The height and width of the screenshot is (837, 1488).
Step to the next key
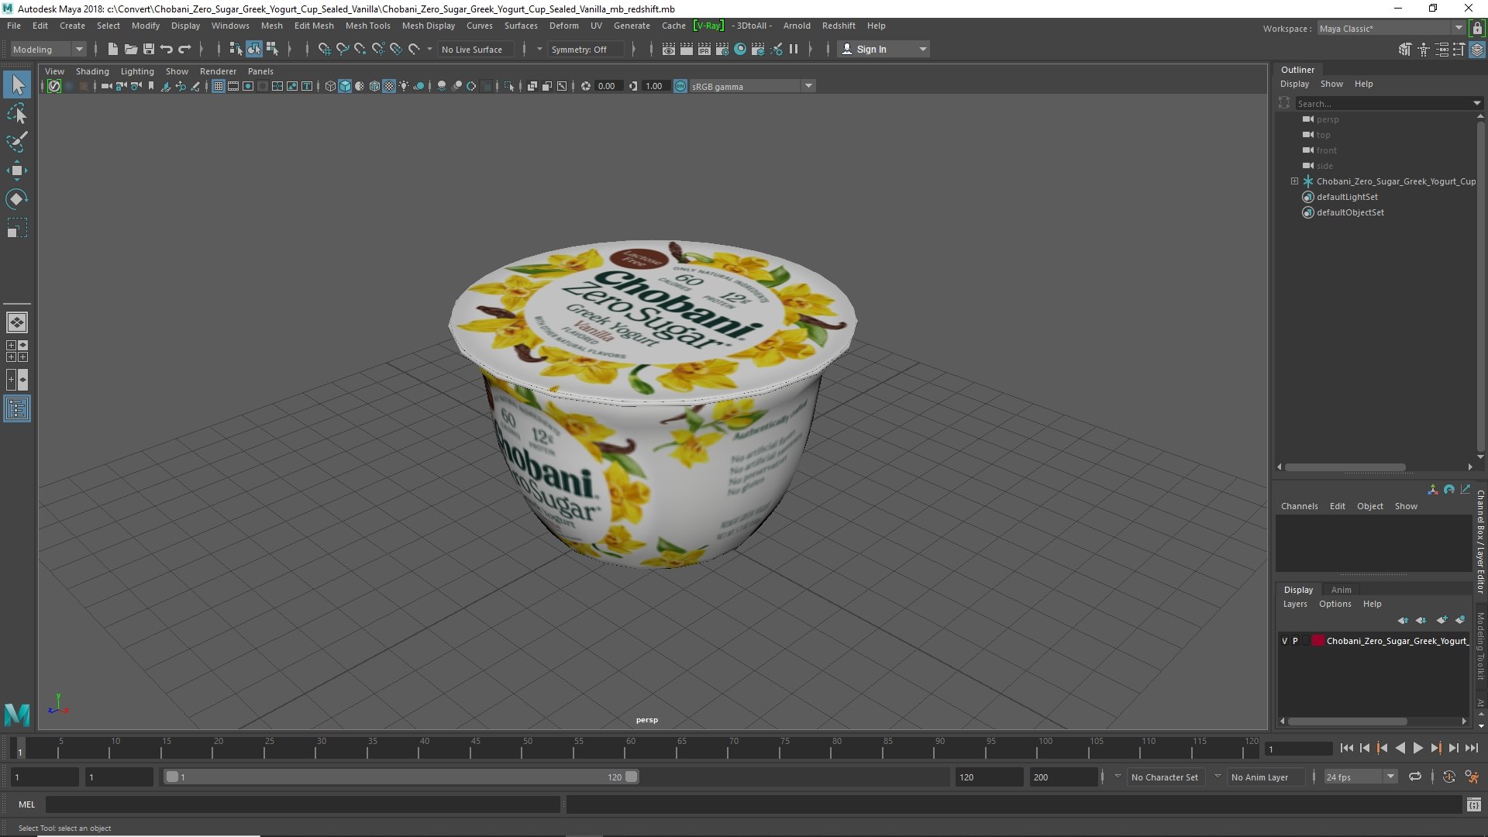(1435, 748)
